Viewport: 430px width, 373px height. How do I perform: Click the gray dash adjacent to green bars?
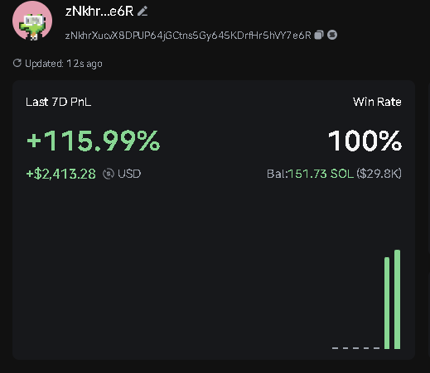click(x=376, y=348)
